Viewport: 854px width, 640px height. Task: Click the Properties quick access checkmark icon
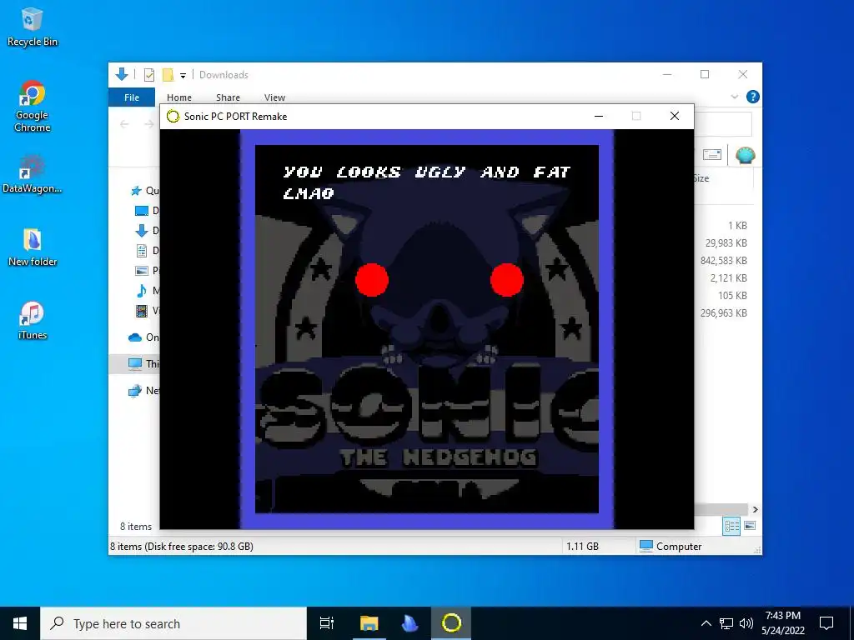coord(148,75)
